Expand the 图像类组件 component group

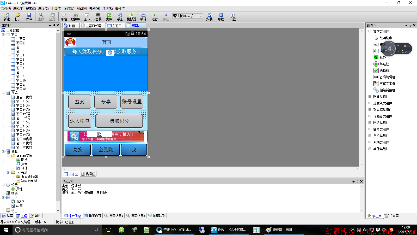[370, 97]
